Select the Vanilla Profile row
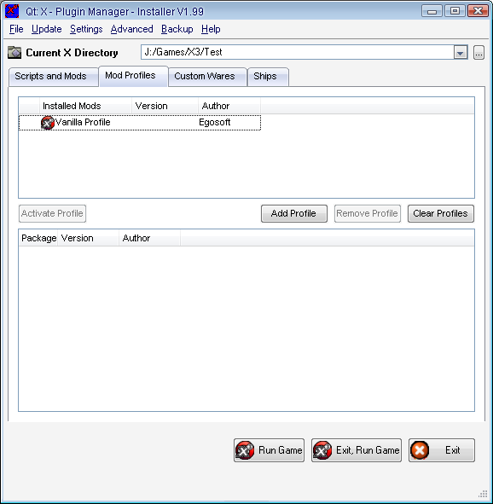This screenshot has height=504, width=493. pos(140,123)
